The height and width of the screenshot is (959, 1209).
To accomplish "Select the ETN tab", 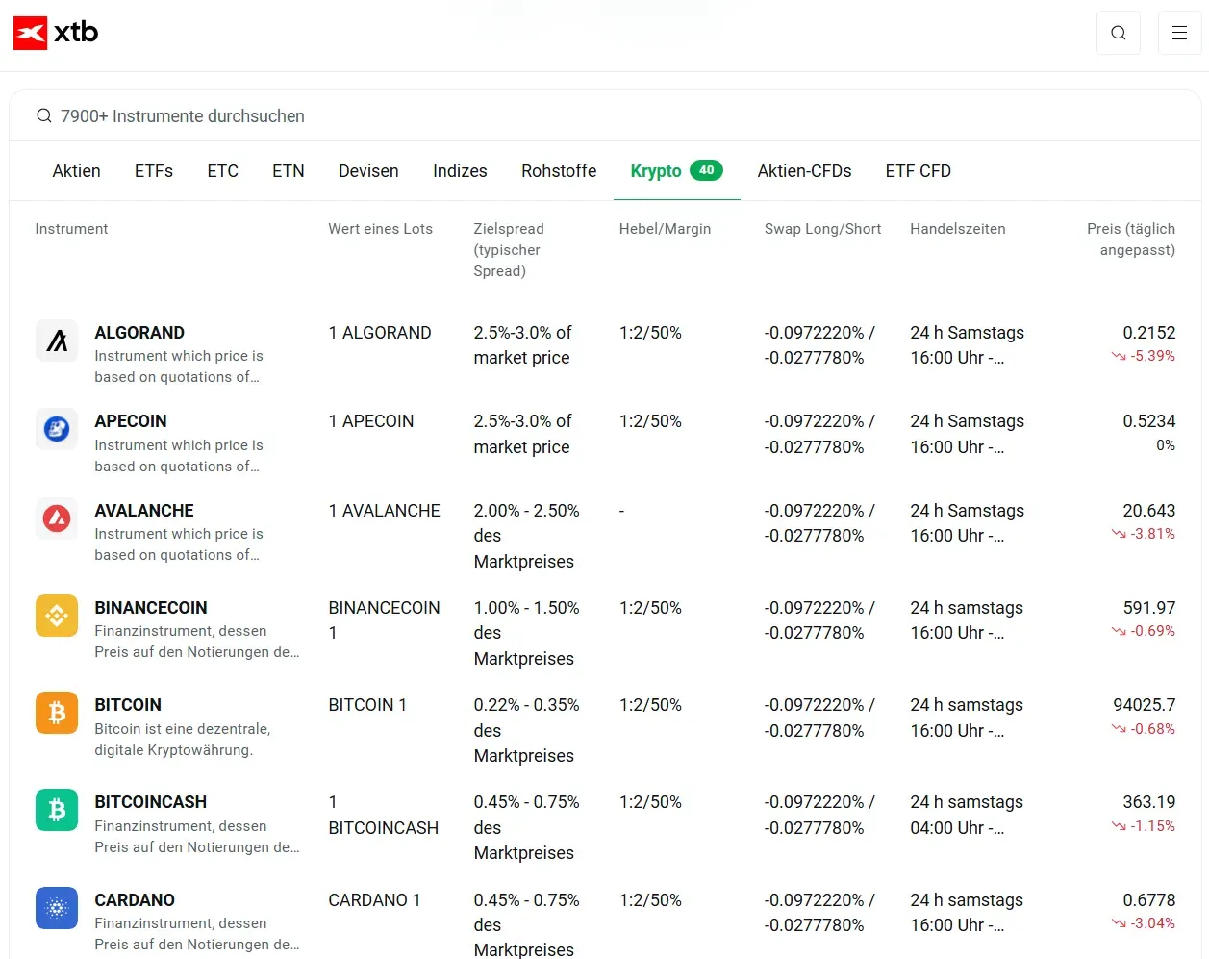I will [289, 171].
